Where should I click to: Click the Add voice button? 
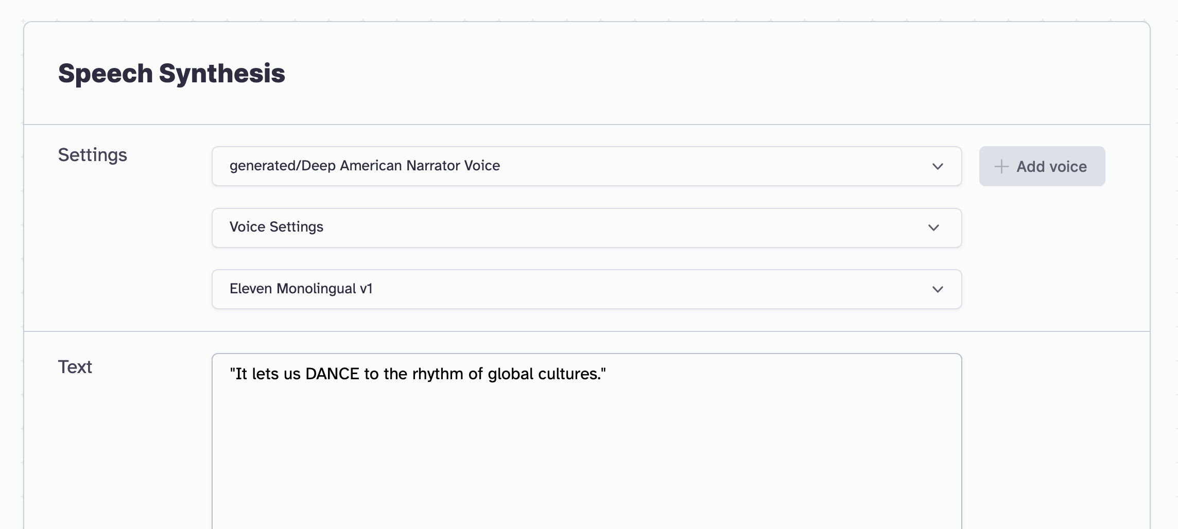pos(1042,166)
